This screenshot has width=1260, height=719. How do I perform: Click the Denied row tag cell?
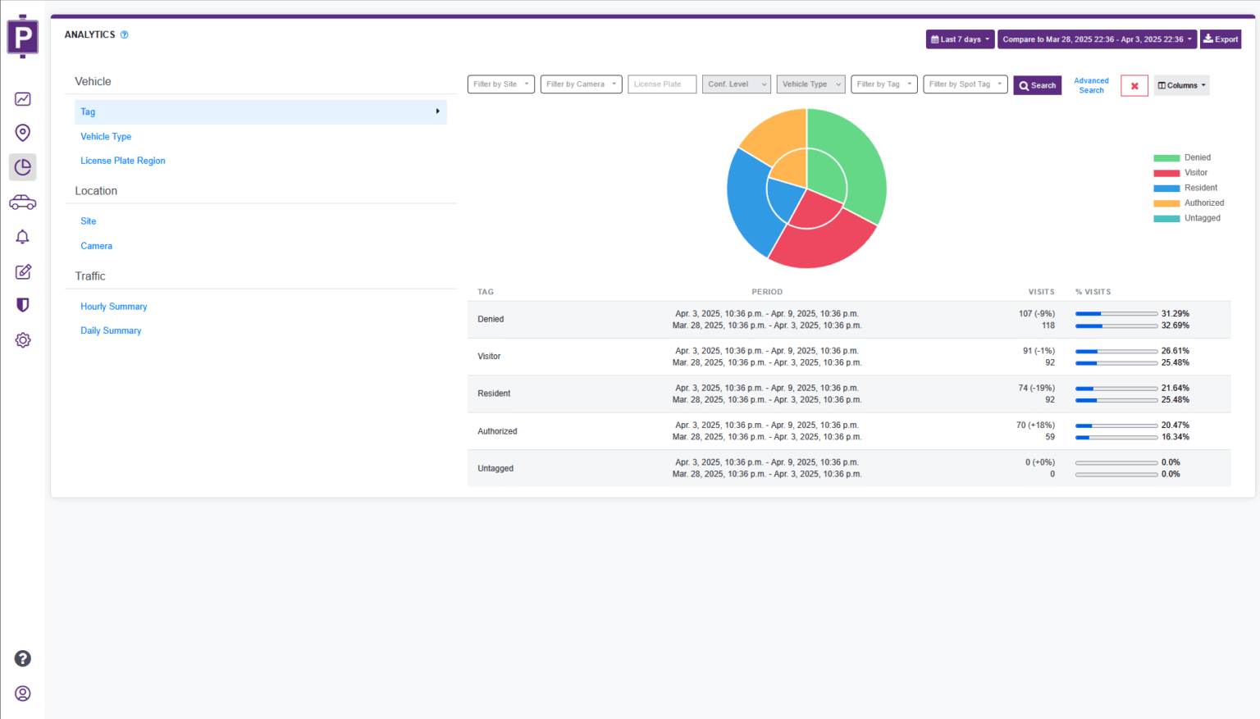pyautogui.click(x=491, y=320)
